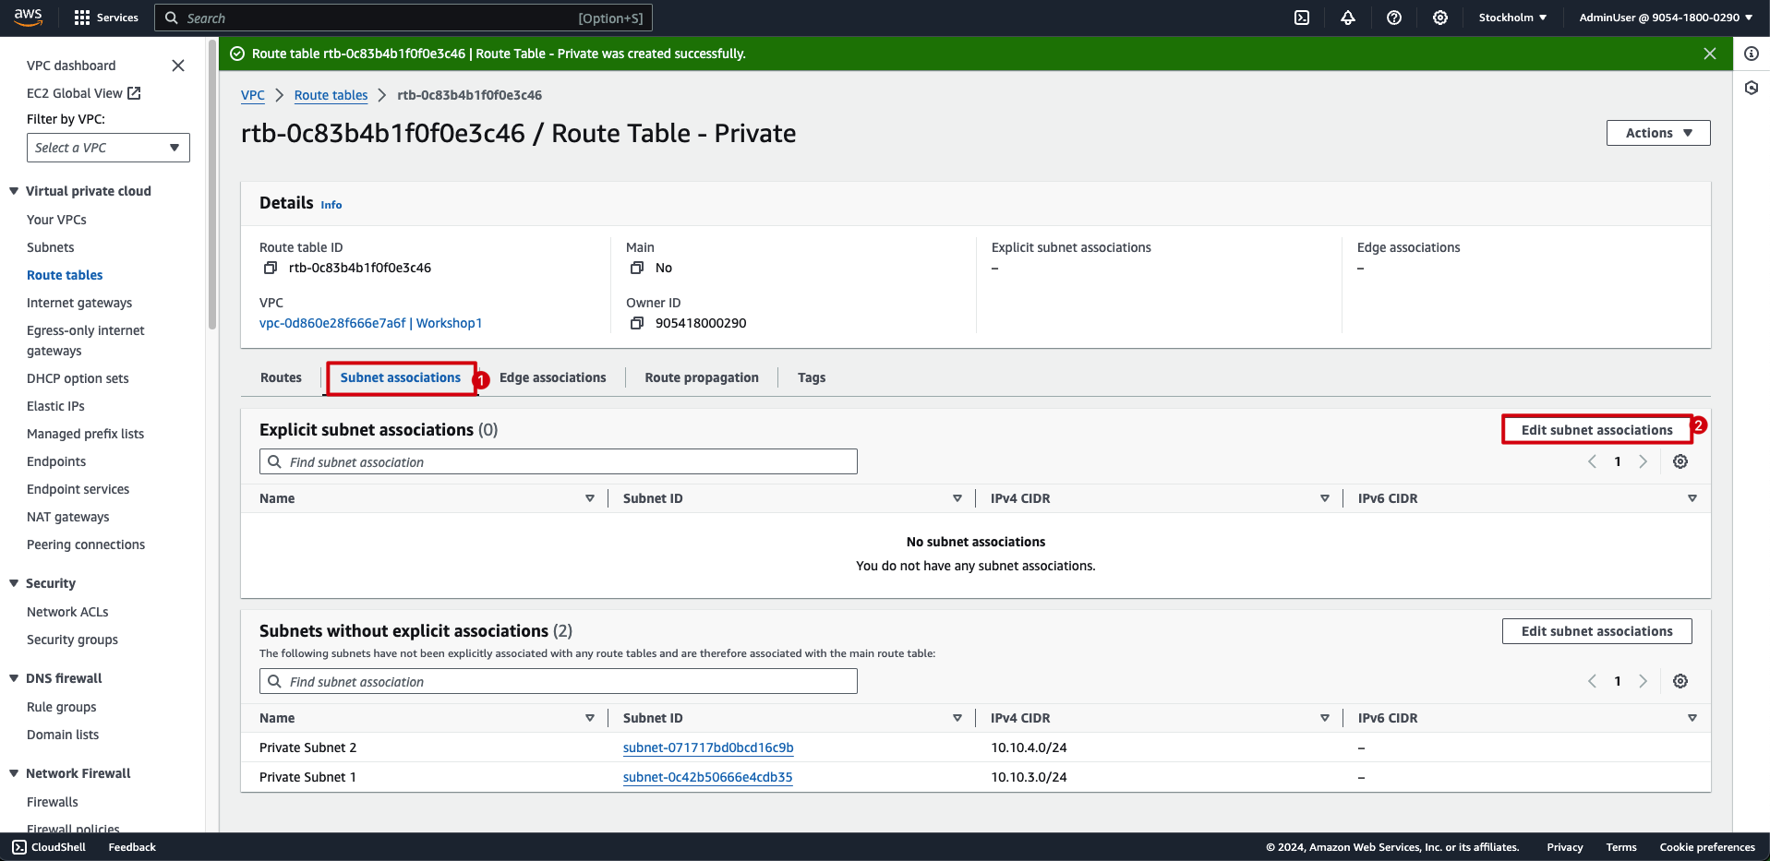Screen dimensions: 1770x861
Task: Click the top Find subnet association field
Action: click(x=559, y=461)
